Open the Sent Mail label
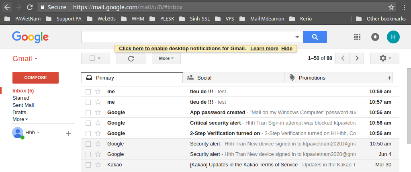Screen dimensions: 411x172 tap(23, 105)
